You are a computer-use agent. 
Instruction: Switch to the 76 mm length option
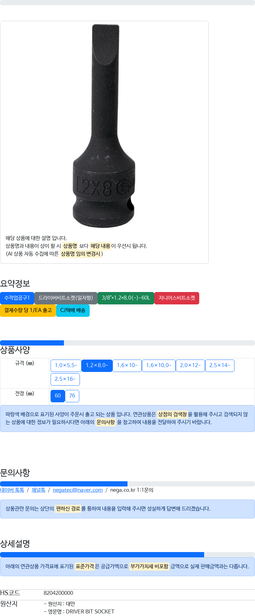click(x=72, y=396)
